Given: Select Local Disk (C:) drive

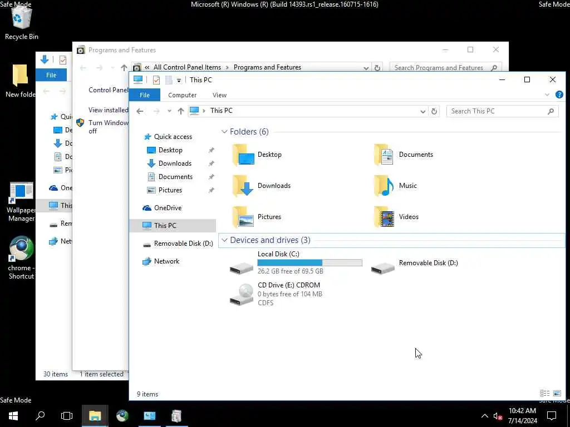Looking at the screenshot, I should coord(296,263).
